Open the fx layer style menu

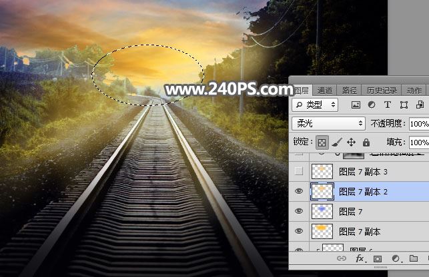click(360, 258)
